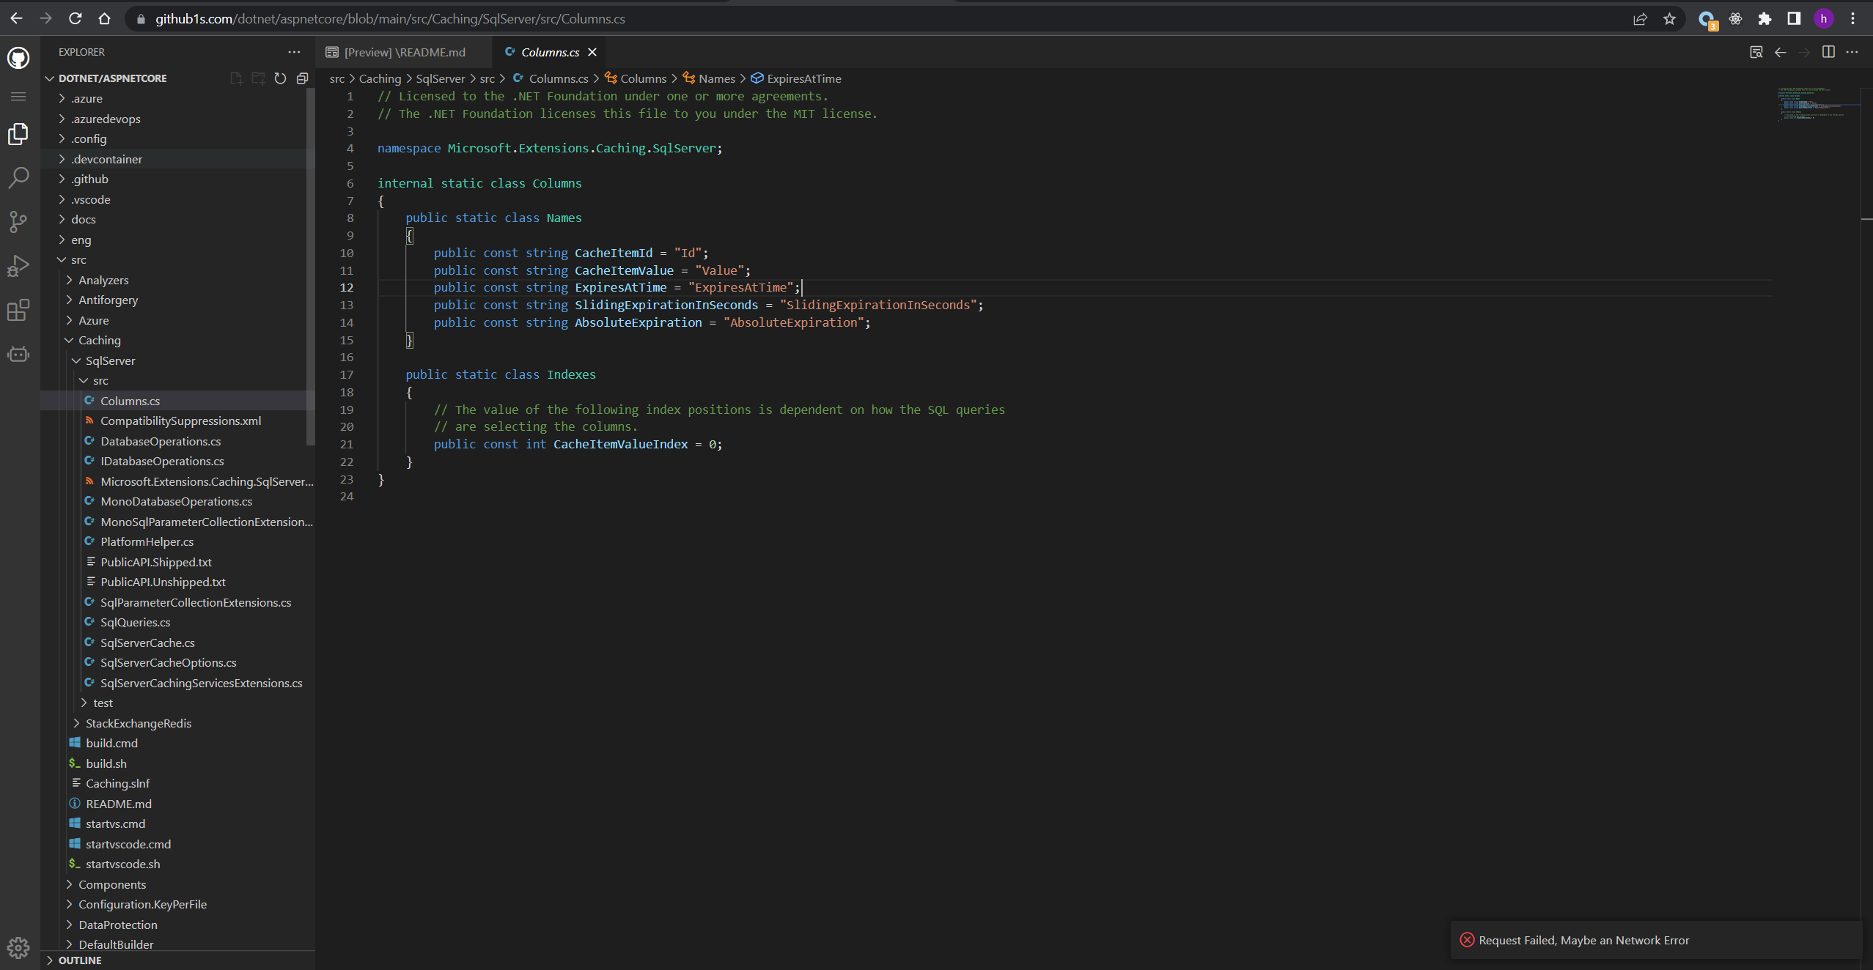Toggle the browser side panel
The height and width of the screenshot is (970, 1873).
pos(1794,19)
